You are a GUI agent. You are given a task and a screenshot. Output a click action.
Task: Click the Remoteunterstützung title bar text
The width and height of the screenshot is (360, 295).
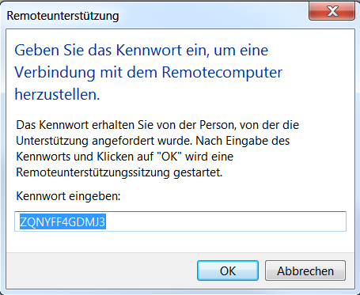(x=63, y=16)
